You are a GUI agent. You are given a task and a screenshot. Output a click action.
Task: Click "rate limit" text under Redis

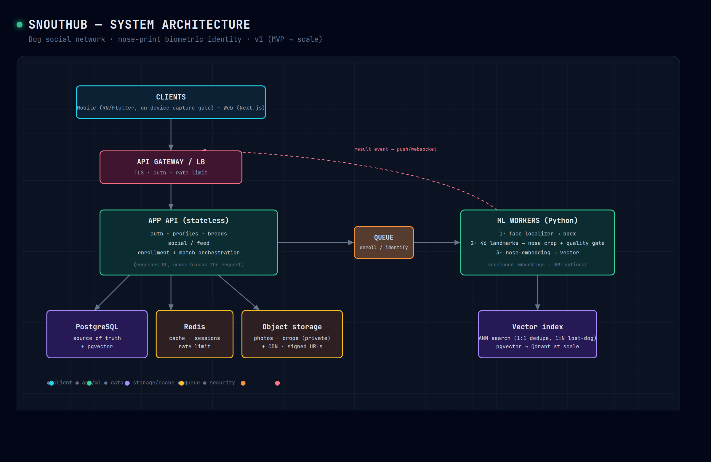tap(194, 346)
